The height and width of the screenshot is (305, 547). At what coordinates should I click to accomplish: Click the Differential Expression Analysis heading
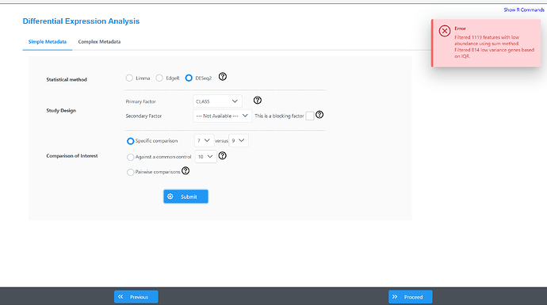(81, 21)
